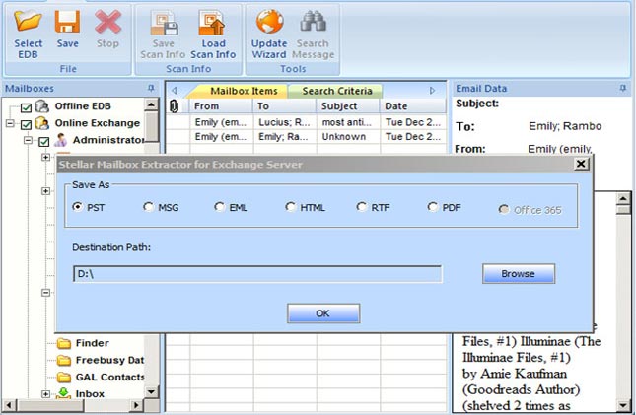Choose EML as save format
Image resolution: width=636 pixels, height=415 pixels.
click(220, 207)
